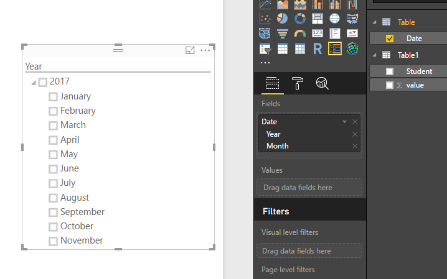This screenshot has height=279, width=447.
Task: Collapse the 2017 year node
Action: point(34,83)
